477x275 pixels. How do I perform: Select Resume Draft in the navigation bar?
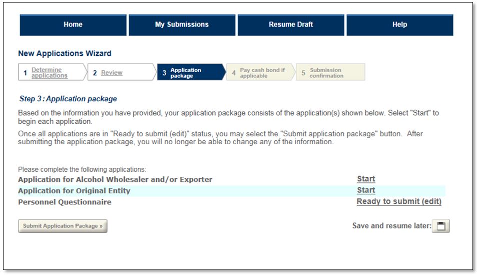[x=291, y=25]
